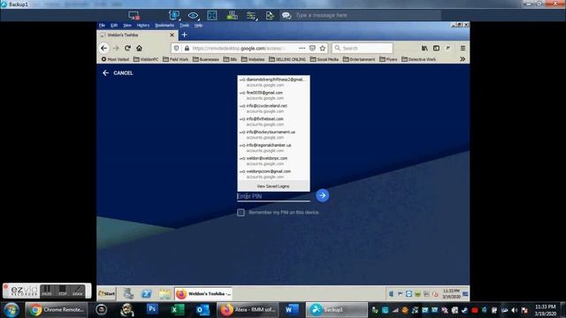Expand the Detective Work bookmark folder
Viewport: 566px width, 318px height.
tap(418, 59)
